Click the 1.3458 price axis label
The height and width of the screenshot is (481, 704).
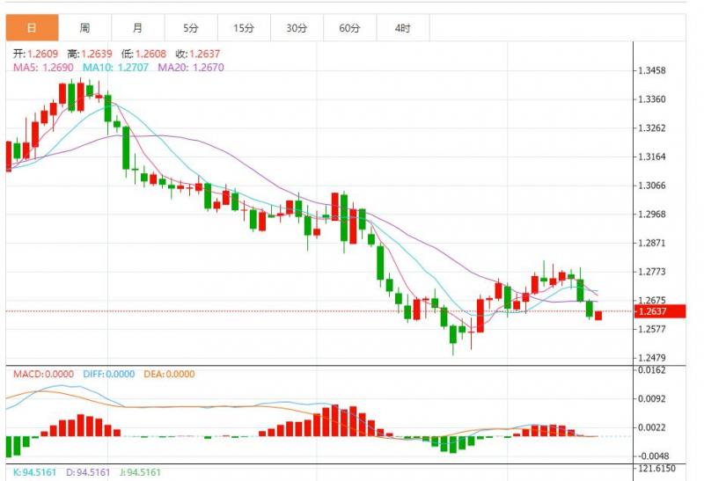652,70
